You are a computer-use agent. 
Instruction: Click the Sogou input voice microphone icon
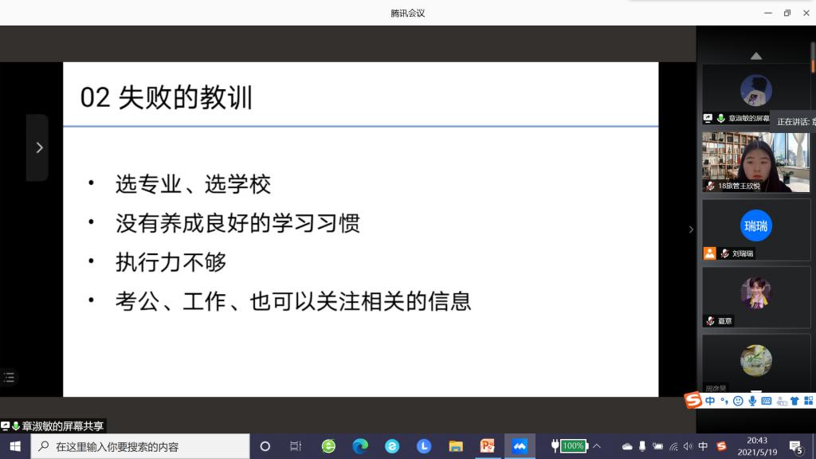coord(752,401)
